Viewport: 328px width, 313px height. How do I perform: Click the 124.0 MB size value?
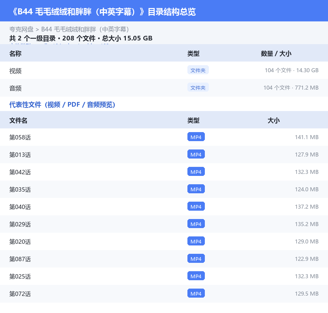point(307,189)
